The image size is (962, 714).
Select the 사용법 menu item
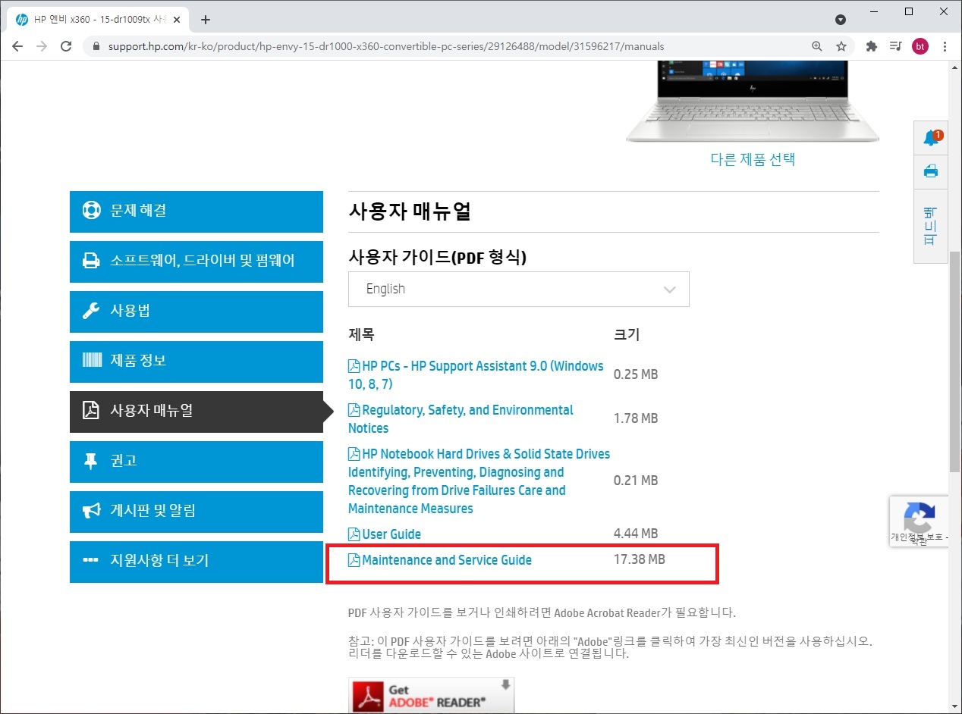(196, 312)
